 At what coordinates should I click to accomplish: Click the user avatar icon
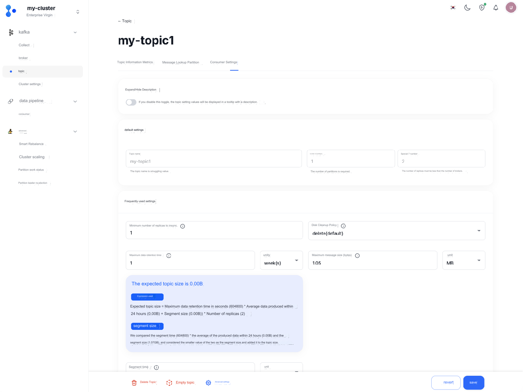511,7
